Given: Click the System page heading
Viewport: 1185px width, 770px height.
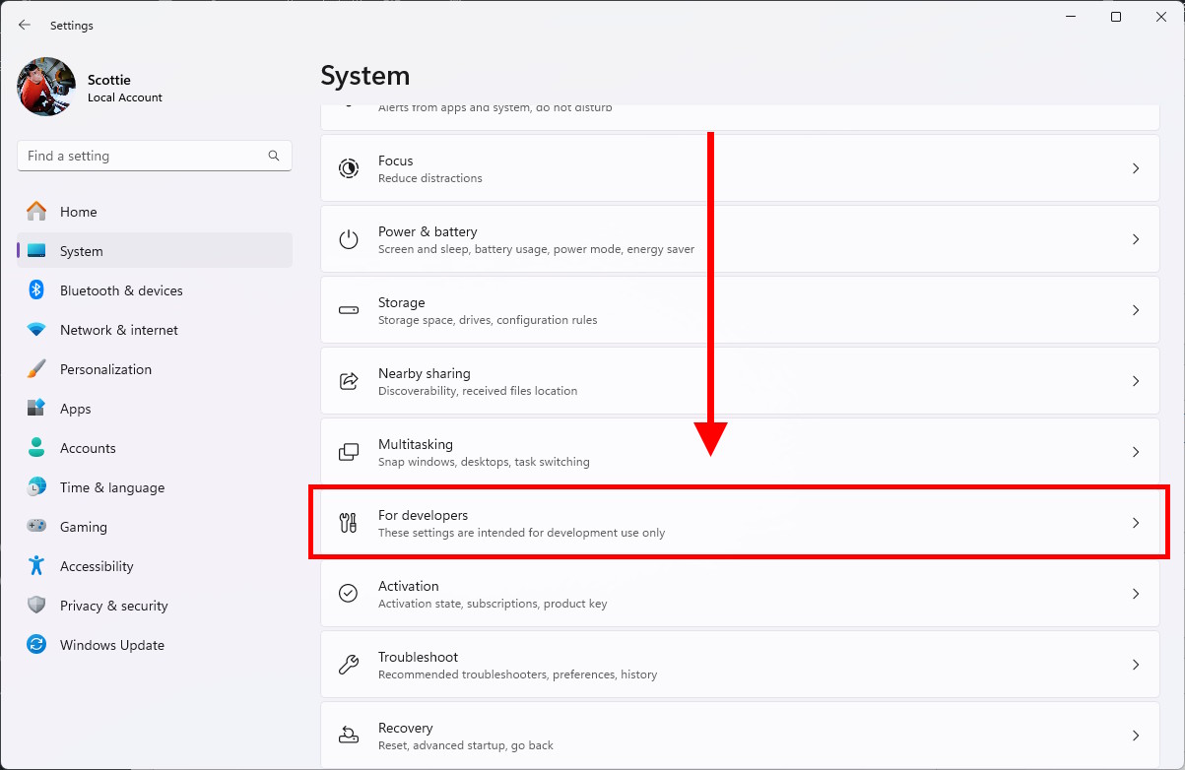Looking at the screenshot, I should [x=365, y=76].
